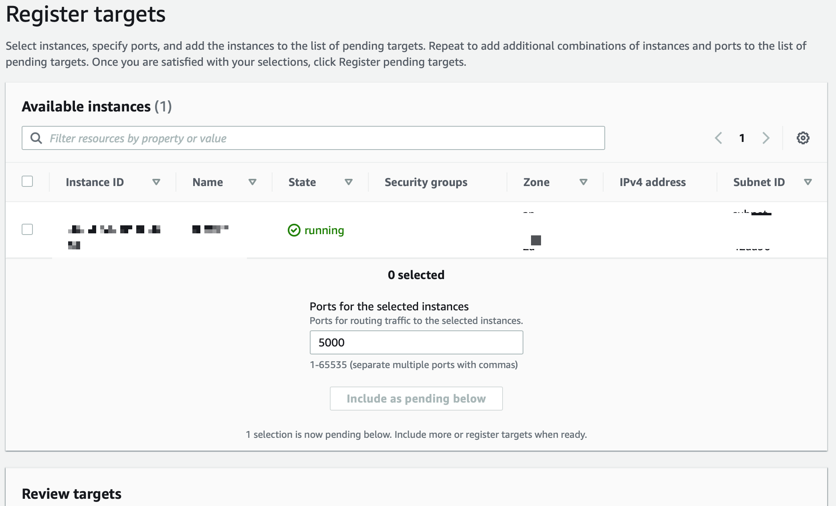Sort by Name column arrow
836x506 pixels.
click(x=252, y=182)
